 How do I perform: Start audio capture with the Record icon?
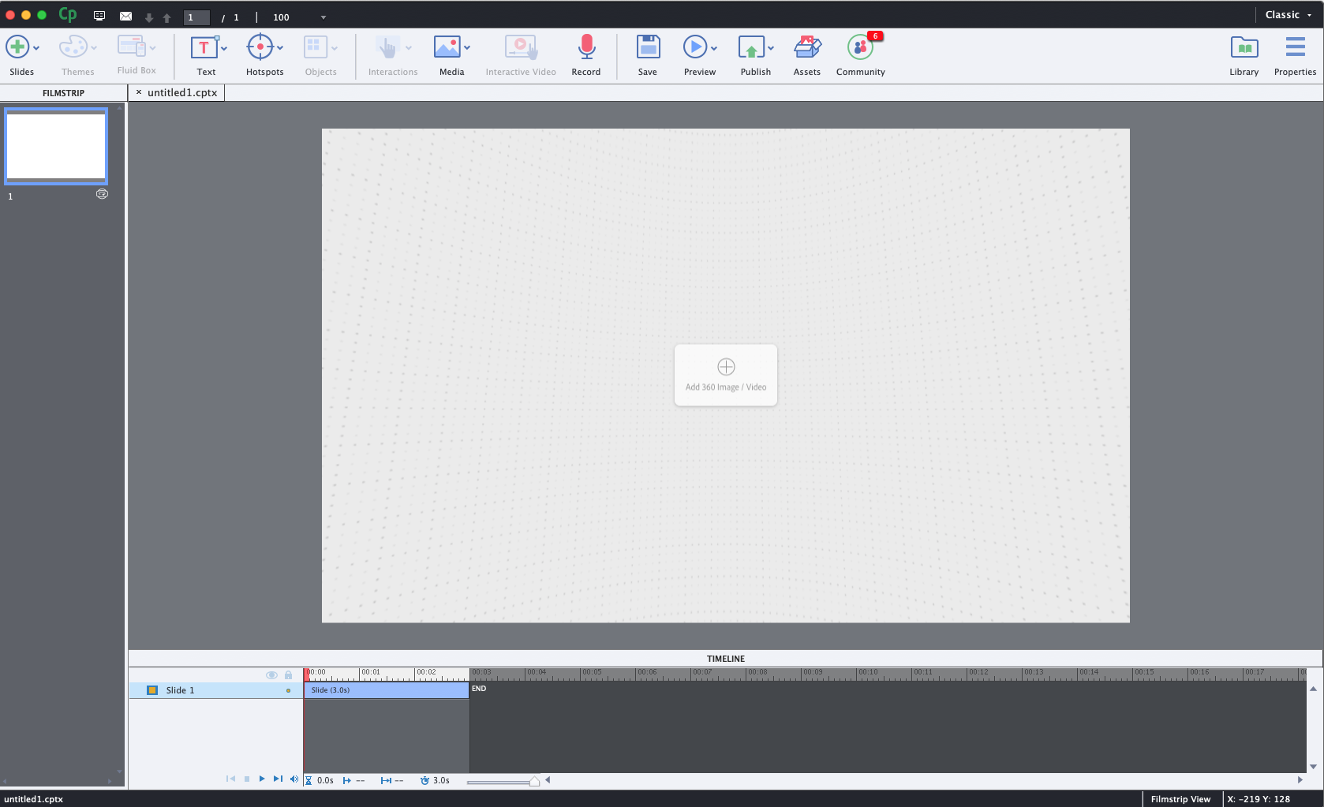(586, 47)
